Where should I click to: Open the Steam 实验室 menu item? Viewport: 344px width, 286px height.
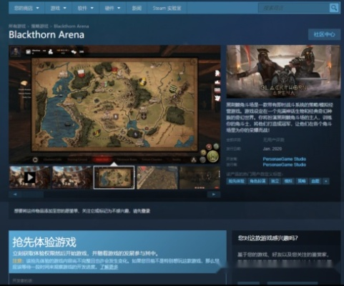point(167,8)
